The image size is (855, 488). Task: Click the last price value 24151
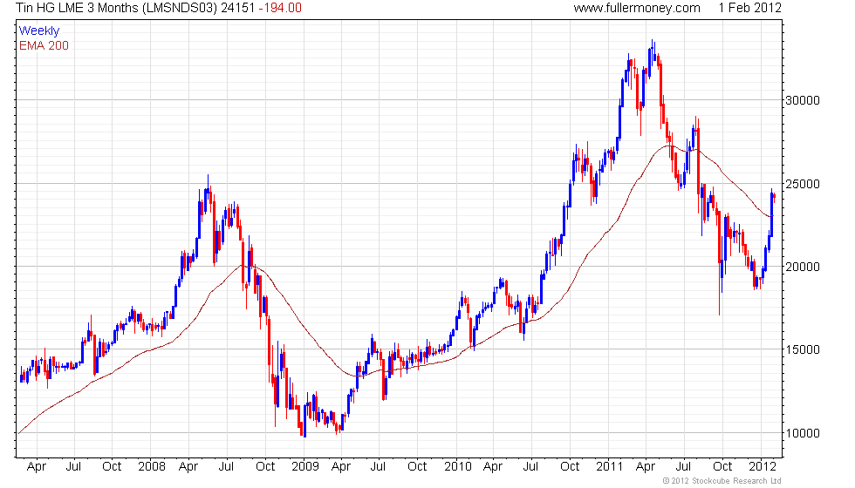click(237, 8)
